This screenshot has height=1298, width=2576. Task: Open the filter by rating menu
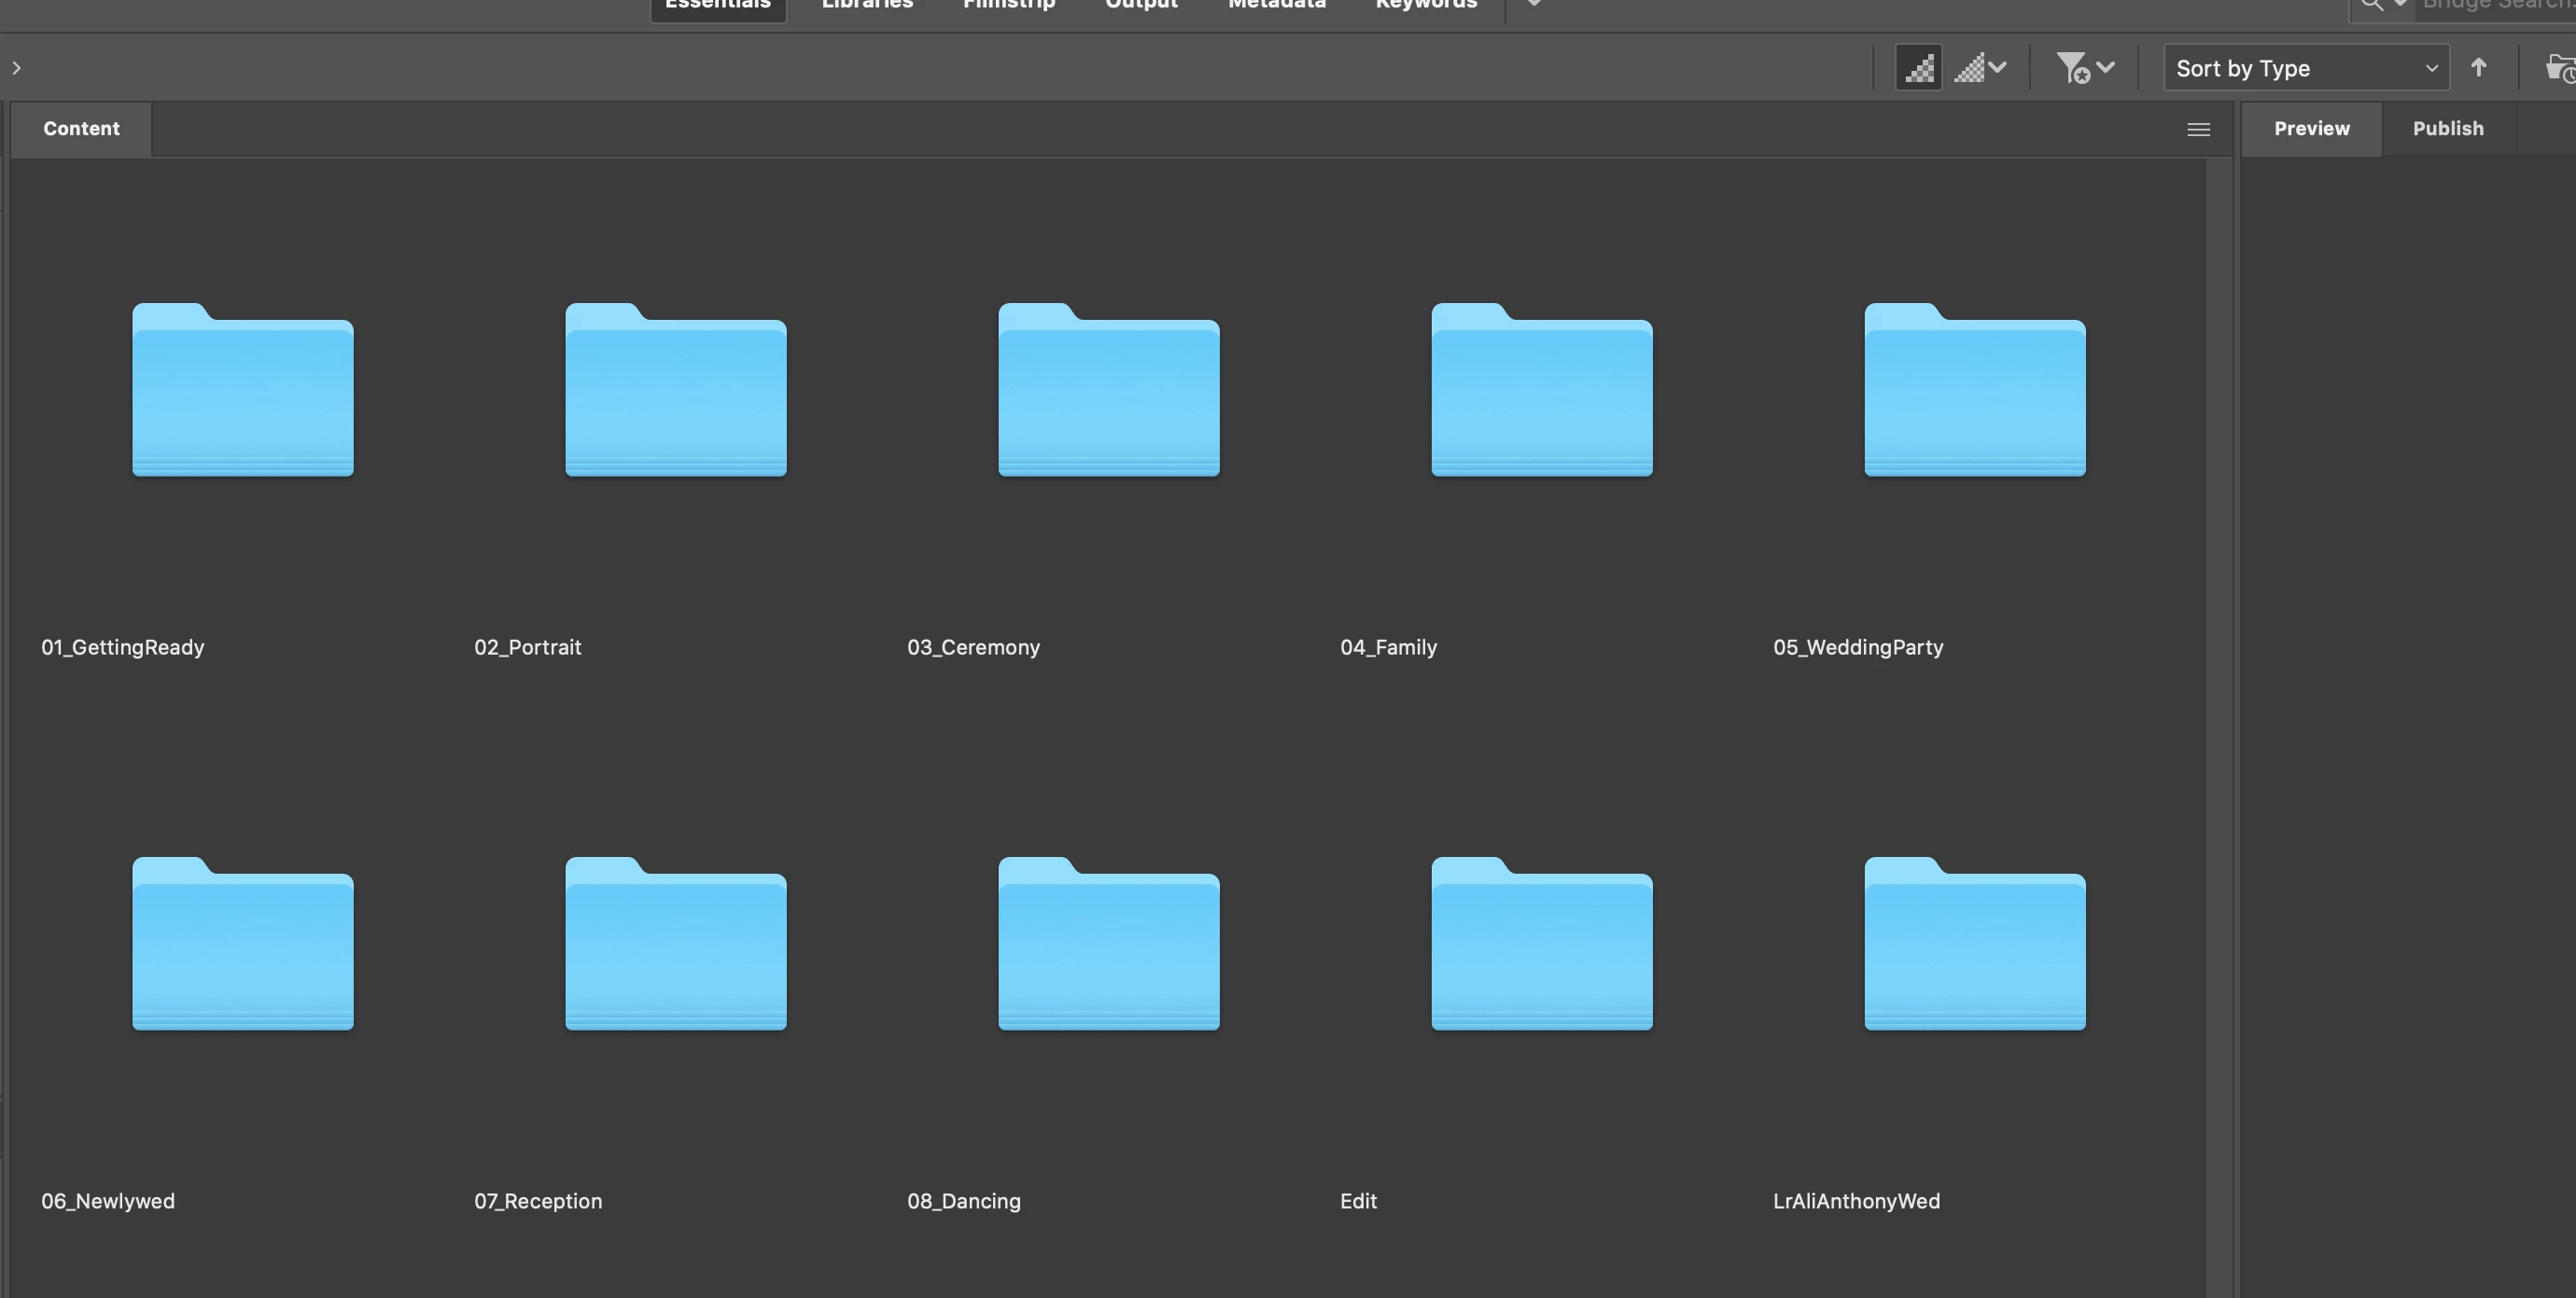2085,68
